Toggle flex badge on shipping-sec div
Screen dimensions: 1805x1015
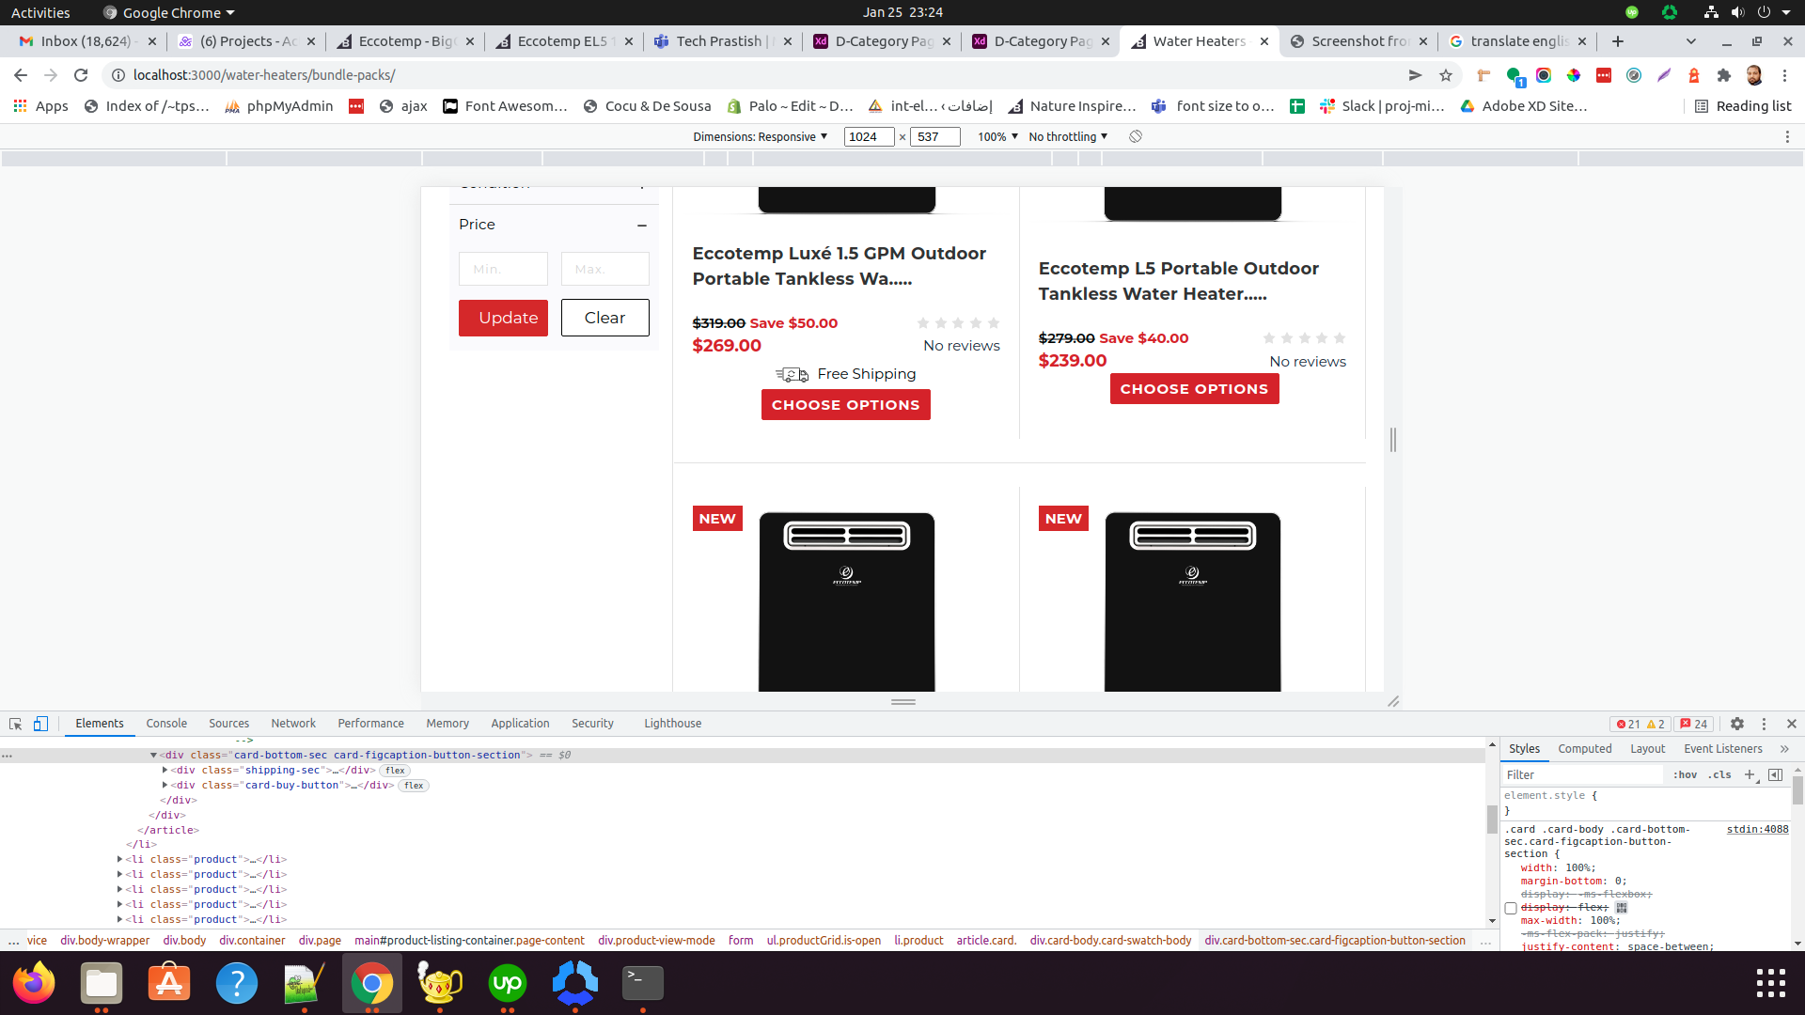click(x=395, y=771)
